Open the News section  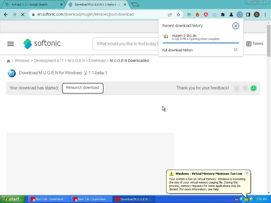[255, 44]
